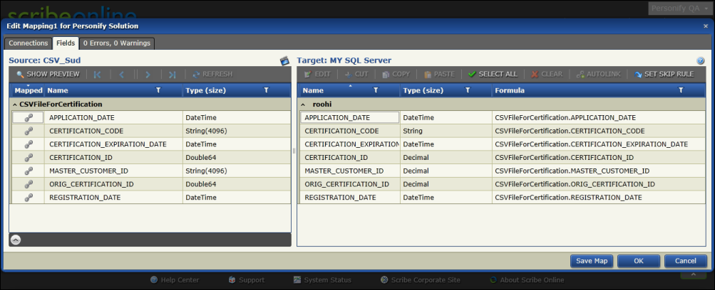Image resolution: width=715 pixels, height=290 pixels.
Task: Click formula CSVFileForCertification.CERTIFICATION_ID
Action: (564, 158)
